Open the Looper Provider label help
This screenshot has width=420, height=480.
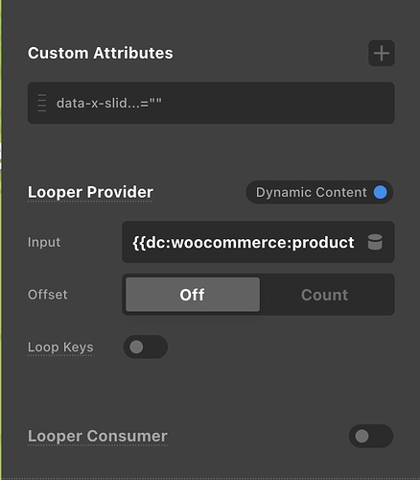pos(90,192)
